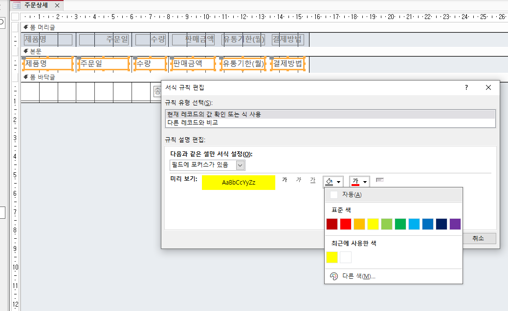This screenshot has height=311, width=508.
Task: Pick the purple standard color swatch
Action: [x=455, y=224]
